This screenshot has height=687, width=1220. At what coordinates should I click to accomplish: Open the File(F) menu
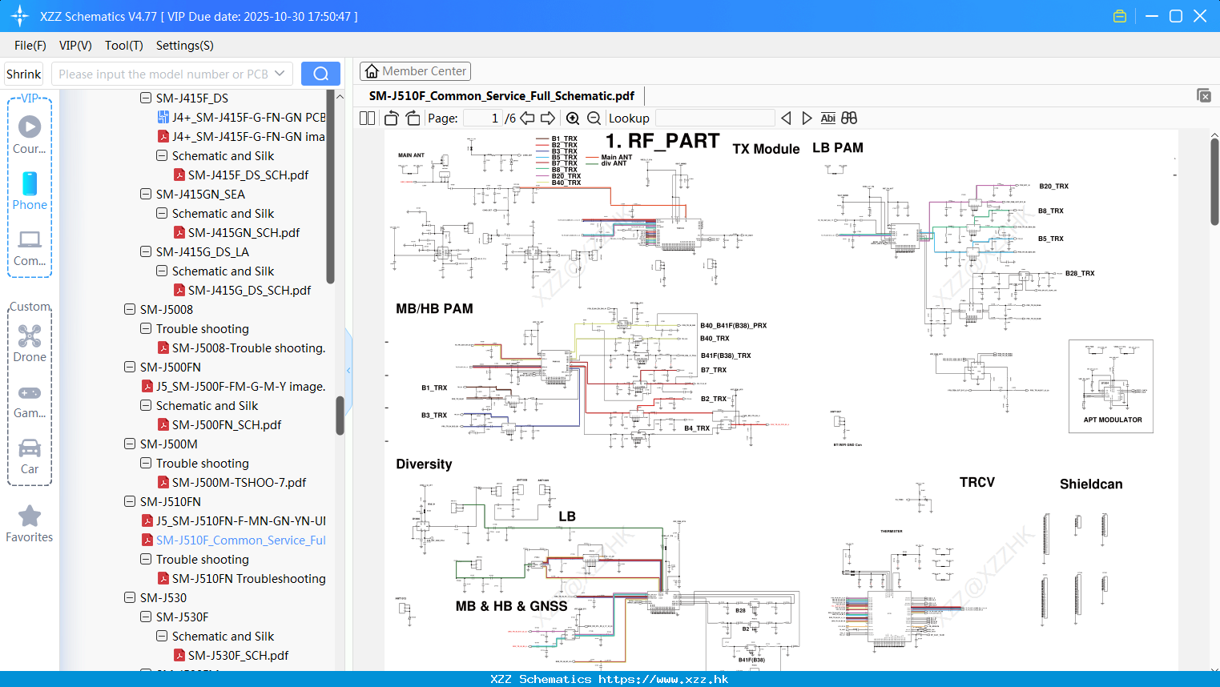(30, 46)
